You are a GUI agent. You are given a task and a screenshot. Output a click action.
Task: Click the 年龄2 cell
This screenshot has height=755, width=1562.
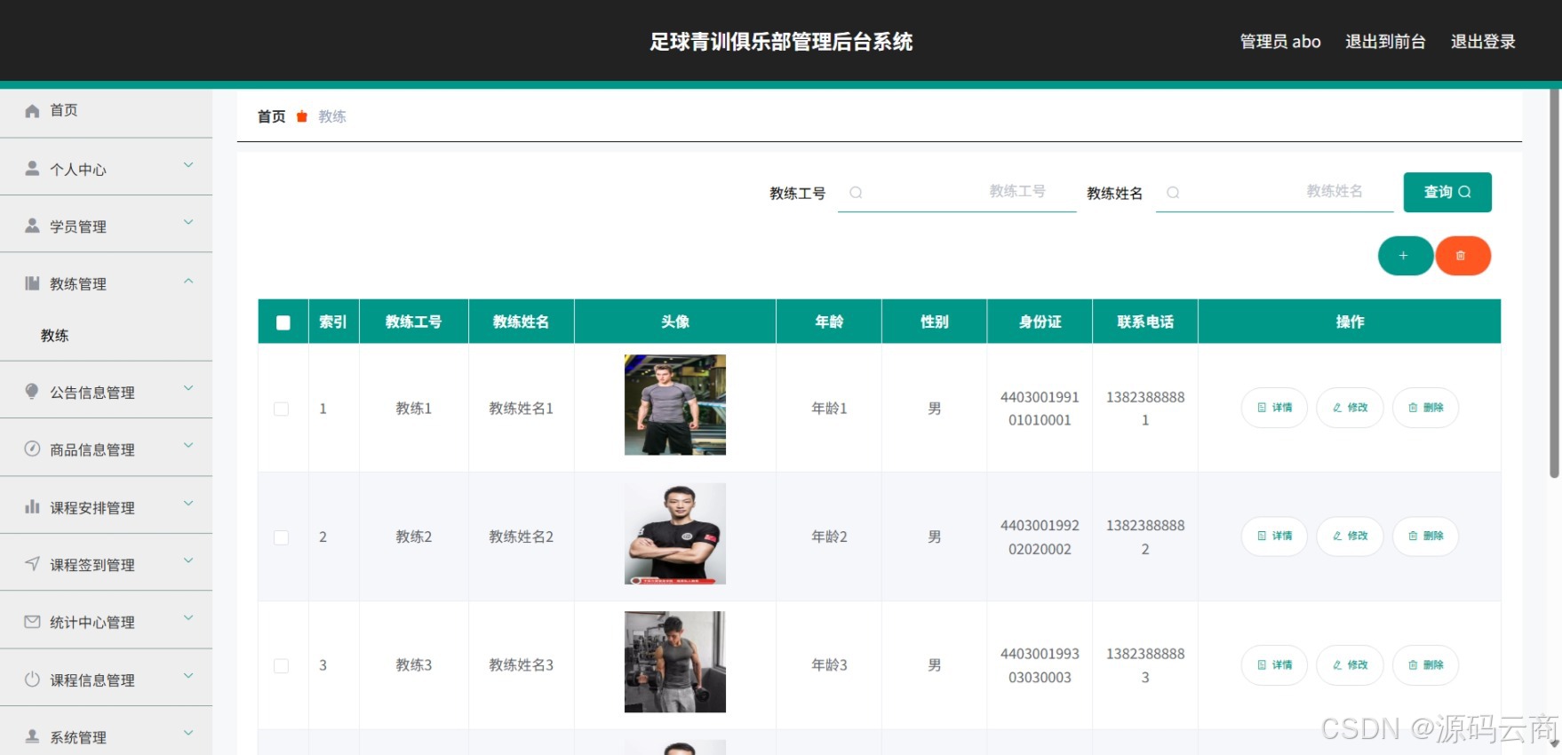[829, 536]
